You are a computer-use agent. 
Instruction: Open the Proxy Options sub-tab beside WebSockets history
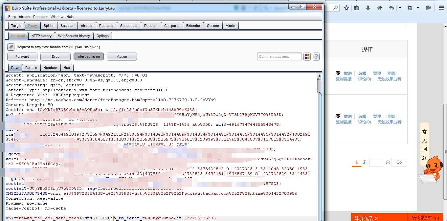pyautogui.click(x=102, y=36)
